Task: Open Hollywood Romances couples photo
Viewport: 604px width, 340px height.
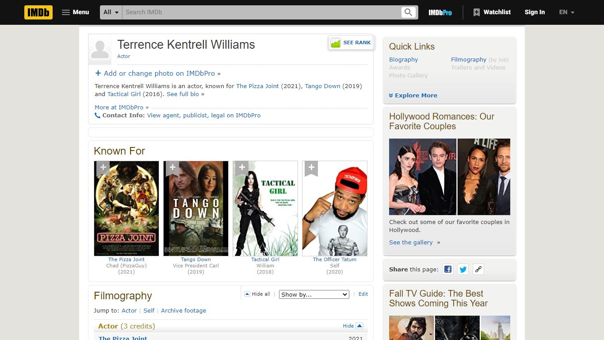Action: [x=450, y=177]
